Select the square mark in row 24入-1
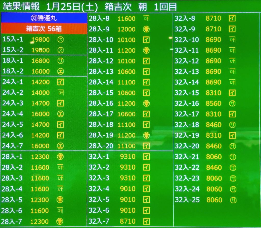The width and height of the screenshot is (261, 228). click(x=60, y=82)
